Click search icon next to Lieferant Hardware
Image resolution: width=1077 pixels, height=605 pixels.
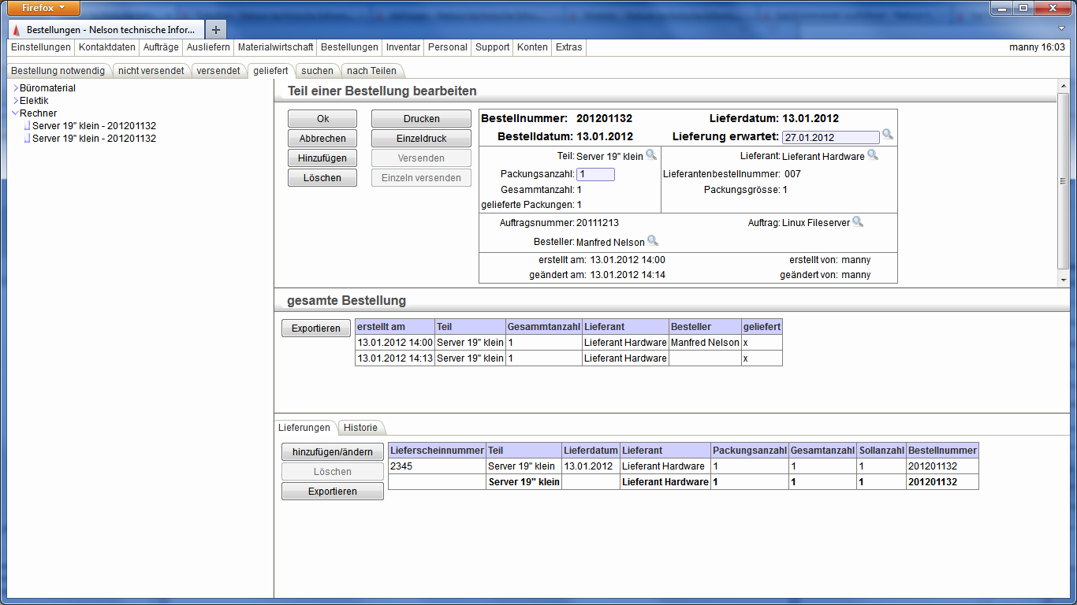pyautogui.click(x=872, y=154)
